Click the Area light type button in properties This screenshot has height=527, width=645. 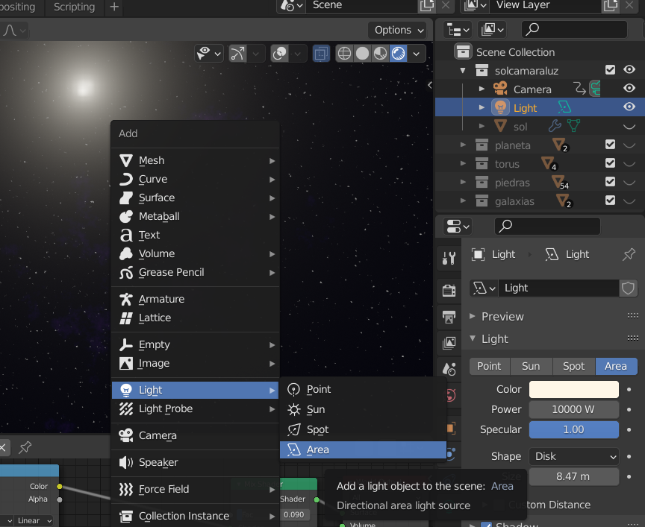(x=616, y=366)
